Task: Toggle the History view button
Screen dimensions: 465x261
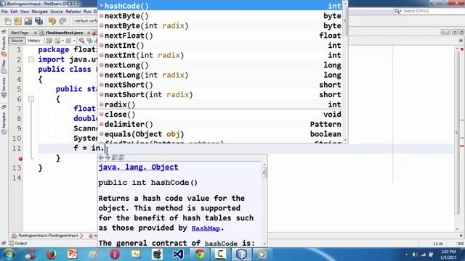Action: [34, 41]
